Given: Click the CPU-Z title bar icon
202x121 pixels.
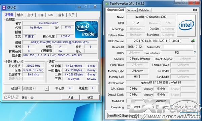Looking at the screenshot, I should click(x=4, y=8).
